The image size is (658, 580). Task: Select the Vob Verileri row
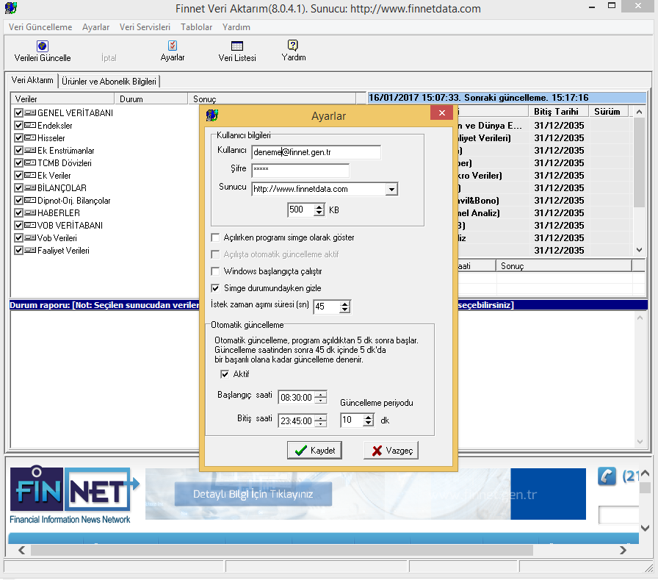(57, 237)
